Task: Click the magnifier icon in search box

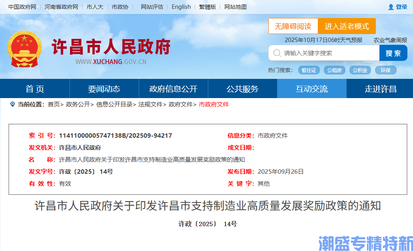Action: pyautogui.click(x=276, y=53)
